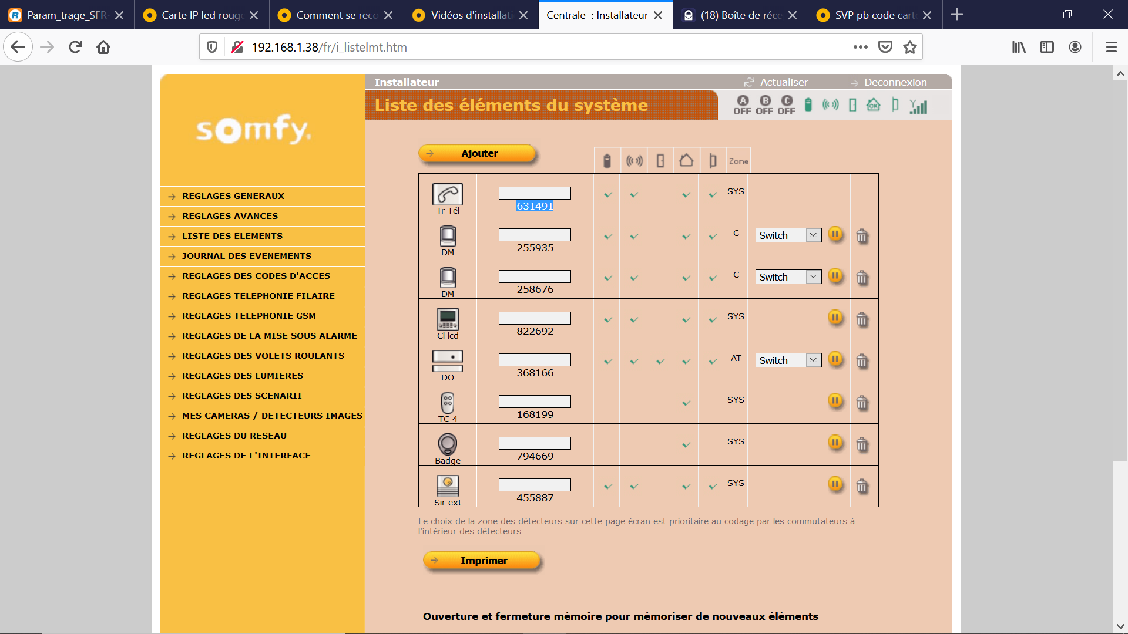
Task: Delete element 258676 with trash icon
Action: pos(862,278)
